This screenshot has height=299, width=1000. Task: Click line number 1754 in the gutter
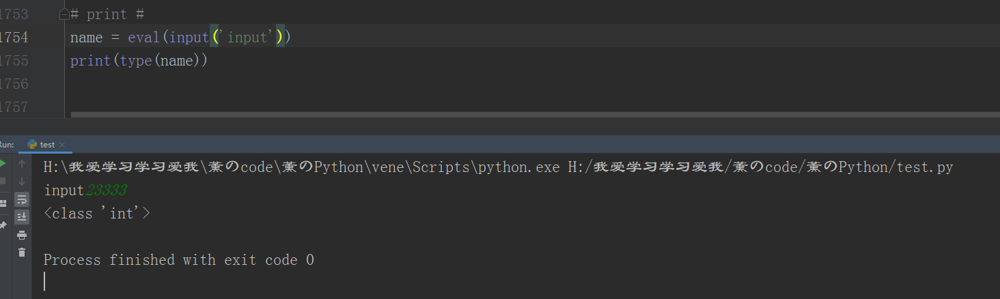click(x=14, y=38)
